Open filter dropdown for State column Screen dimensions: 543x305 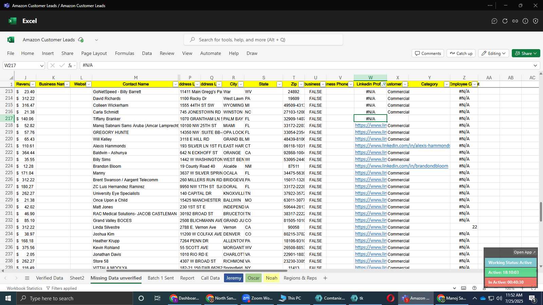click(279, 84)
